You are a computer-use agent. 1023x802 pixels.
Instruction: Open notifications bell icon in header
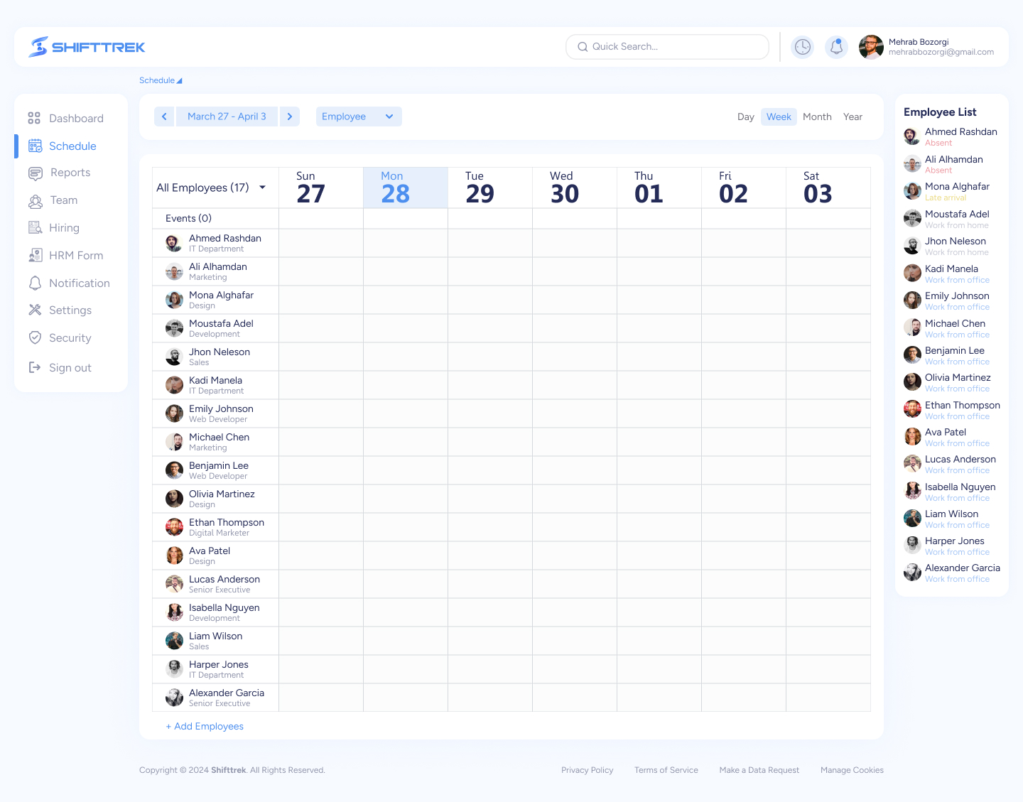coord(836,47)
